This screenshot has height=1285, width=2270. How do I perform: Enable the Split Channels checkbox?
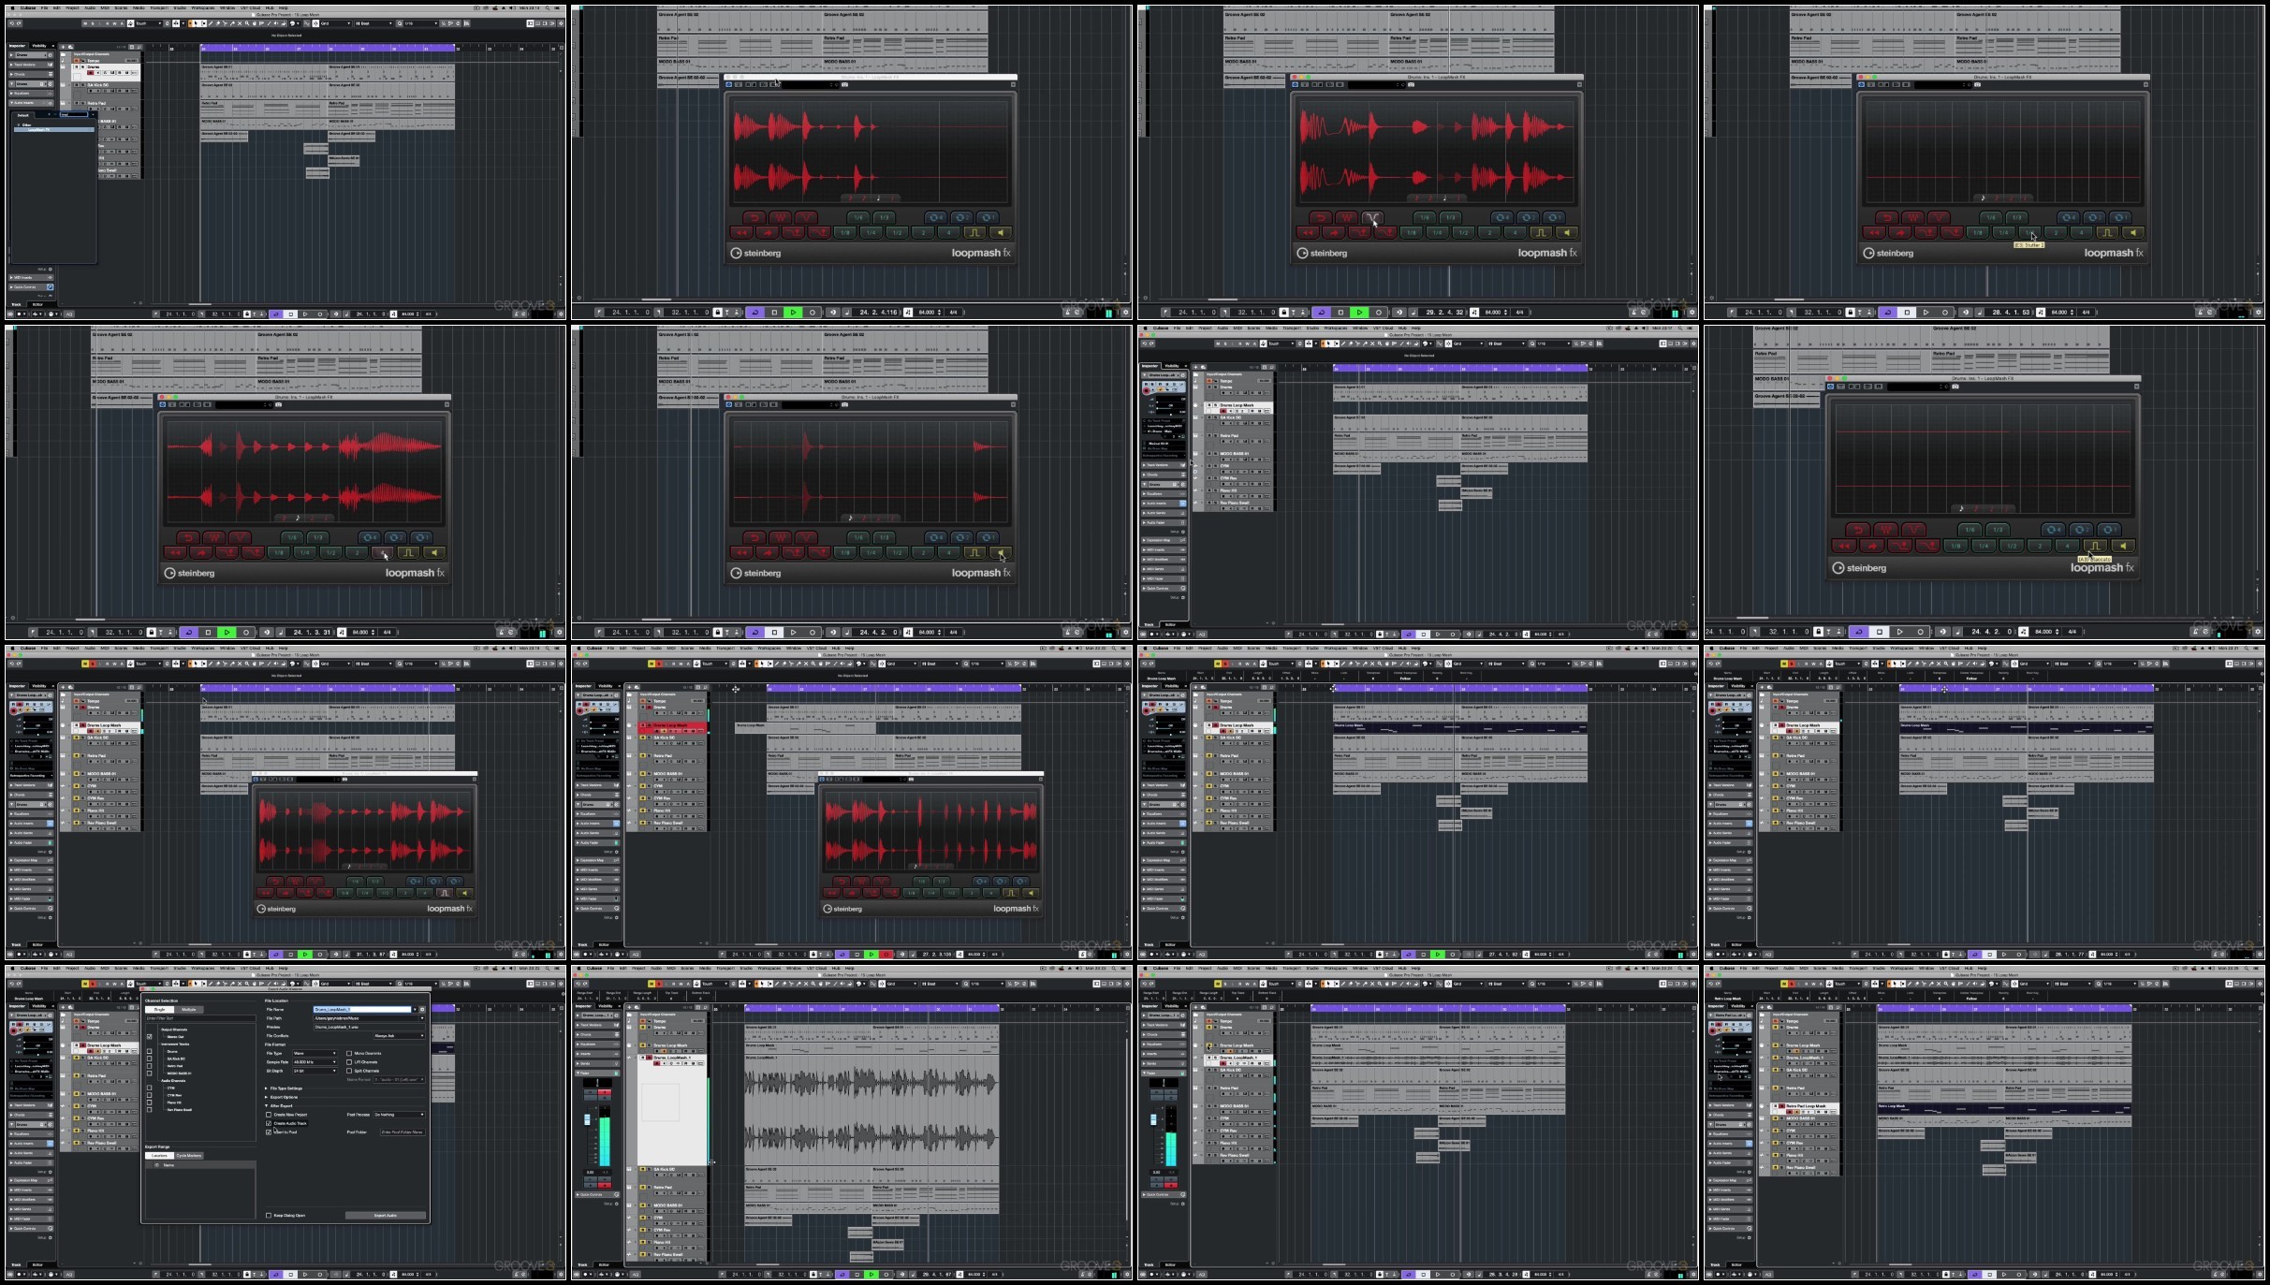click(350, 1071)
